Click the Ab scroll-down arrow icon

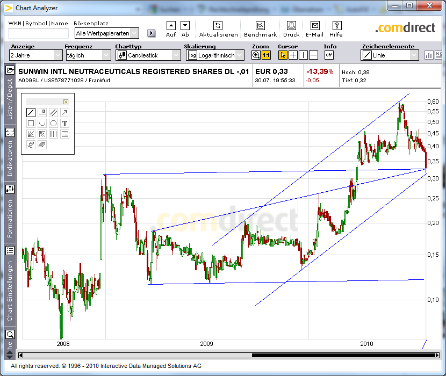coord(185,26)
